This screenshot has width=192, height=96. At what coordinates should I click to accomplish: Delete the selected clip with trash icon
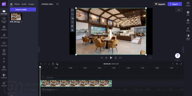pyautogui.click(x=53, y=64)
